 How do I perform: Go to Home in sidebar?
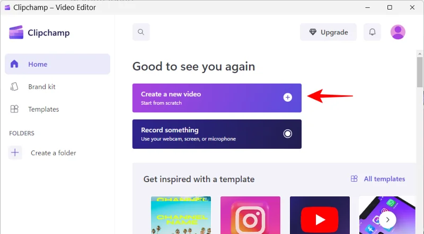point(57,64)
